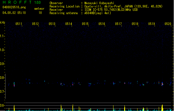The image size is (174, 111).
Task: Click the 0514 time marker
Action: 69,24
